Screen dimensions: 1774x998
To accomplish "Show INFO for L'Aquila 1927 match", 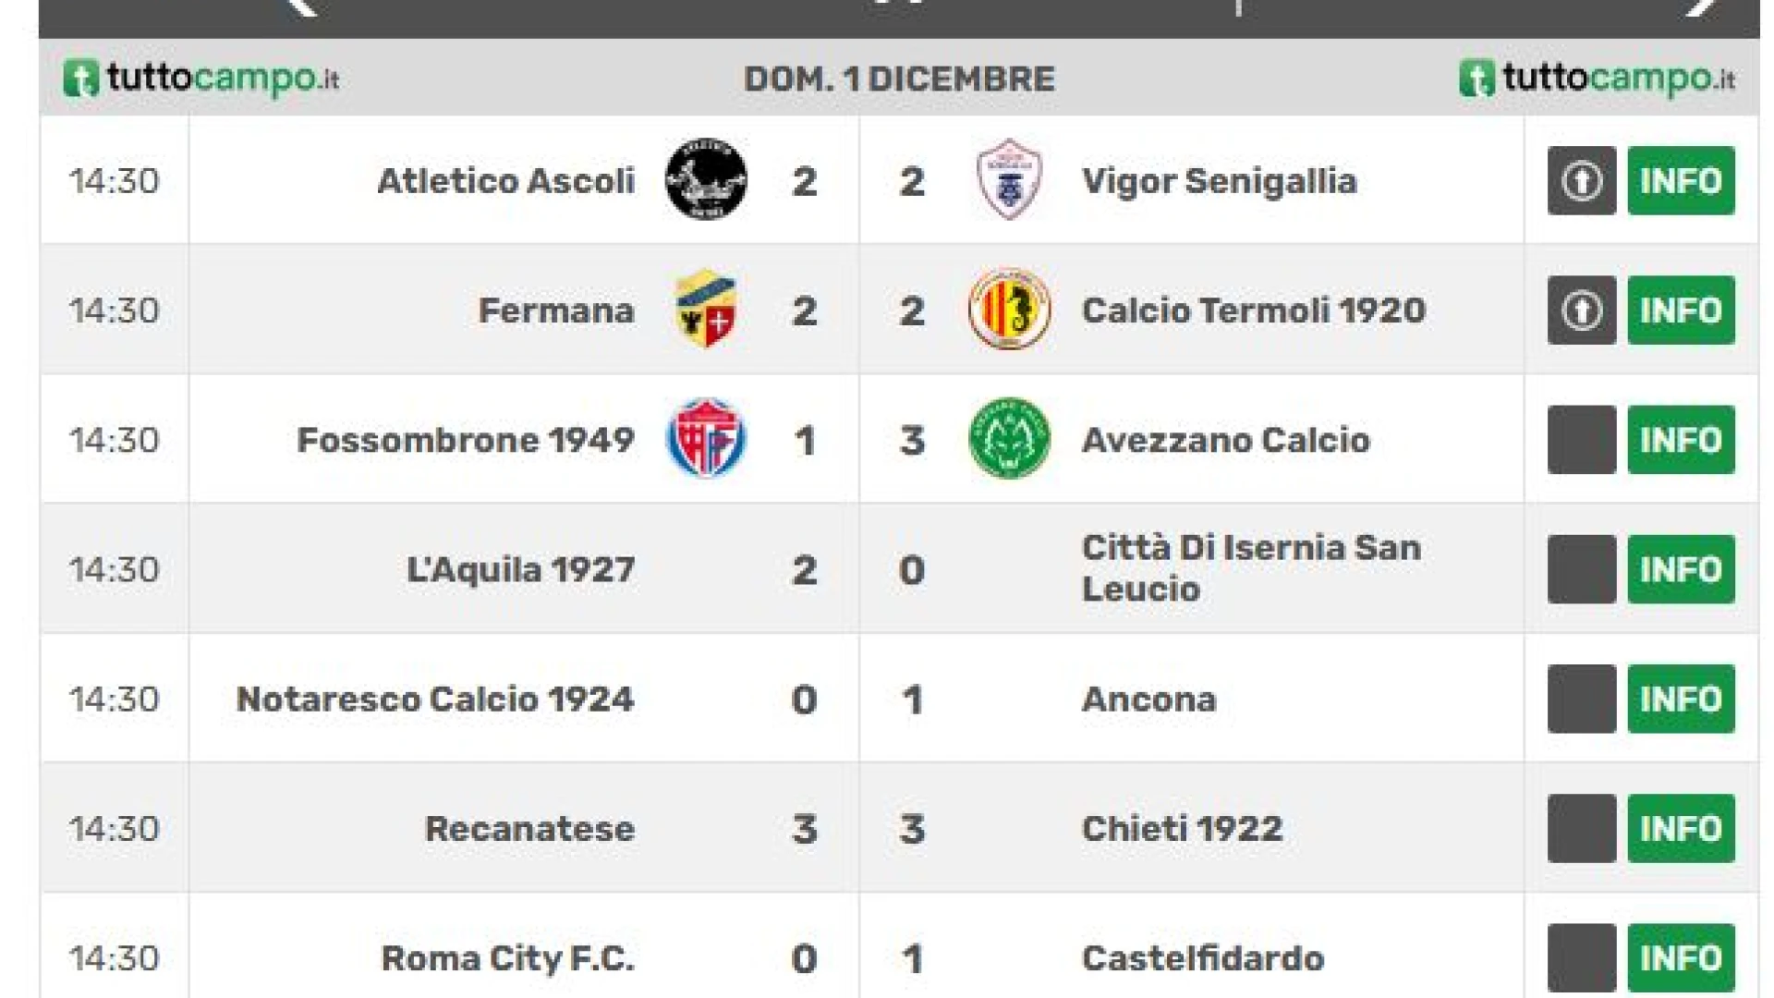I will [1681, 569].
